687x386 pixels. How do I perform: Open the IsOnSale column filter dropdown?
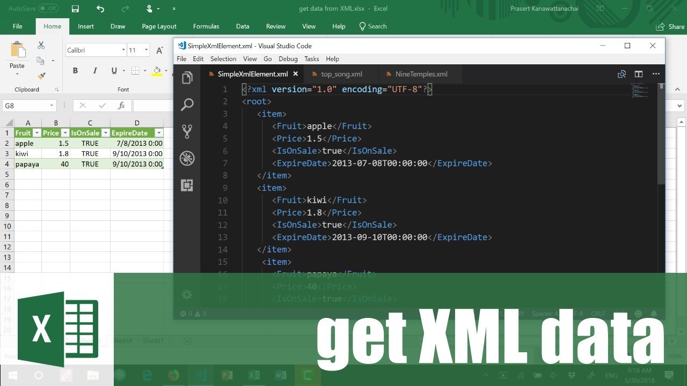105,133
